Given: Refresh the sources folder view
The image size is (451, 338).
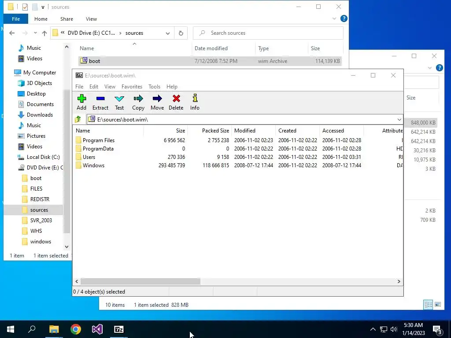Looking at the screenshot, I should [181, 33].
